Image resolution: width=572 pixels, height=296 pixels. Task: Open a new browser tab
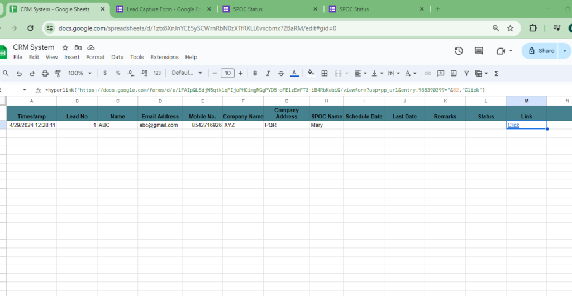click(438, 9)
